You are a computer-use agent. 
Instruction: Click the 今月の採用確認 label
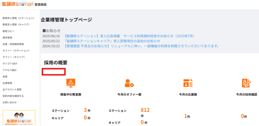click(x=247, y=94)
